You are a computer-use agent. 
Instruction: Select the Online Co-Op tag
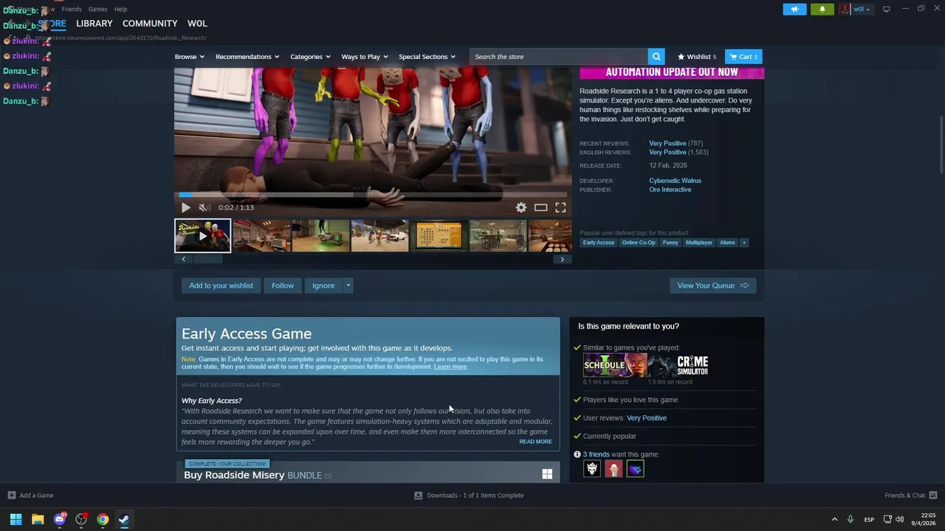click(x=639, y=243)
